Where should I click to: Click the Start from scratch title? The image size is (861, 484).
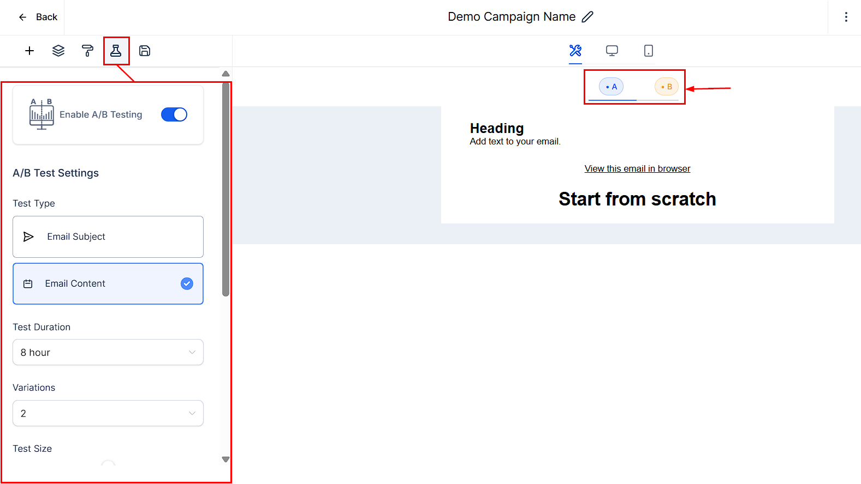[x=637, y=199]
